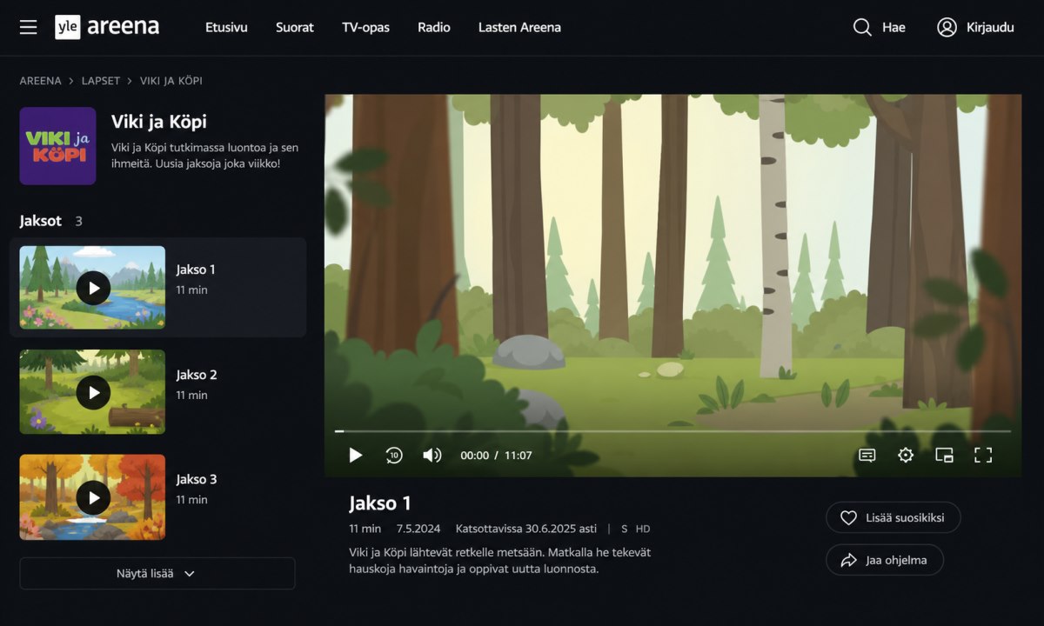
Task: Click Kirjaudu to log in
Action: click(990, 28)
